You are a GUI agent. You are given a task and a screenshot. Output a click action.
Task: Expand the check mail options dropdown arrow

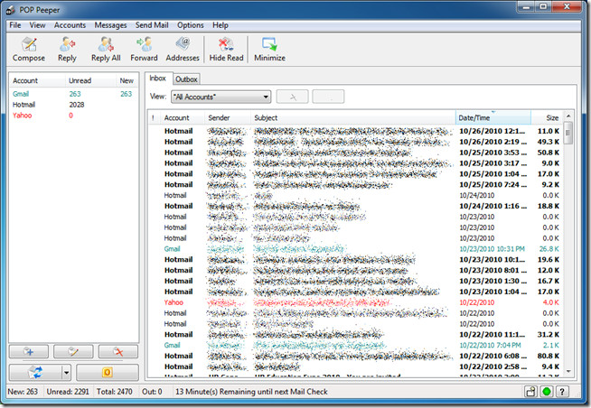[66, 373]
